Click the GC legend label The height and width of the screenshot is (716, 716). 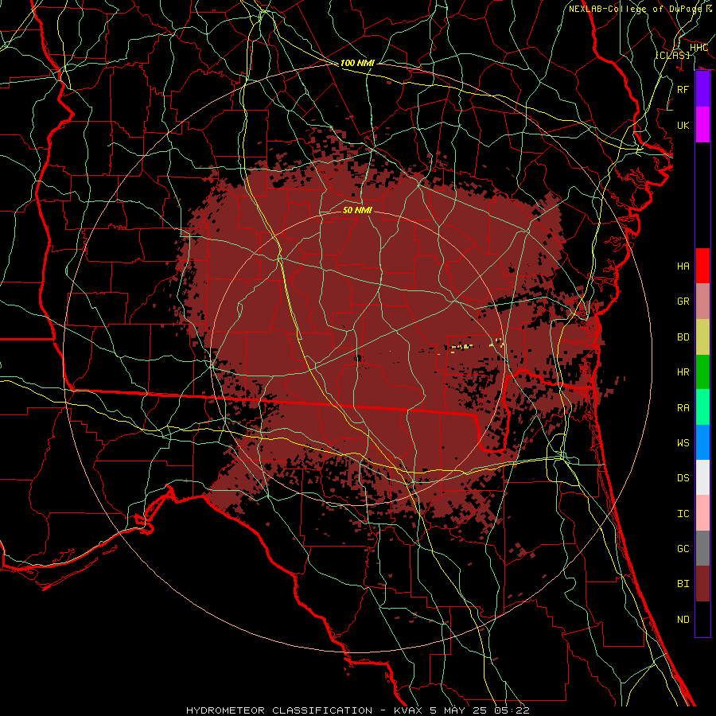pyautogui.click(x=683, y=549)
